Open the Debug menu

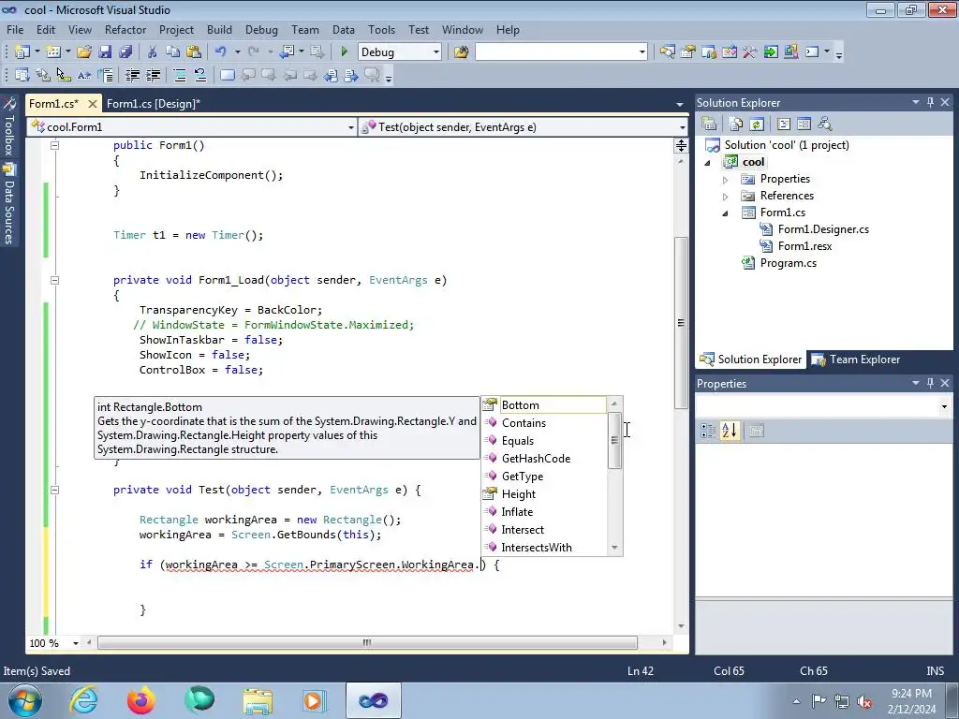tap(261, 29)
